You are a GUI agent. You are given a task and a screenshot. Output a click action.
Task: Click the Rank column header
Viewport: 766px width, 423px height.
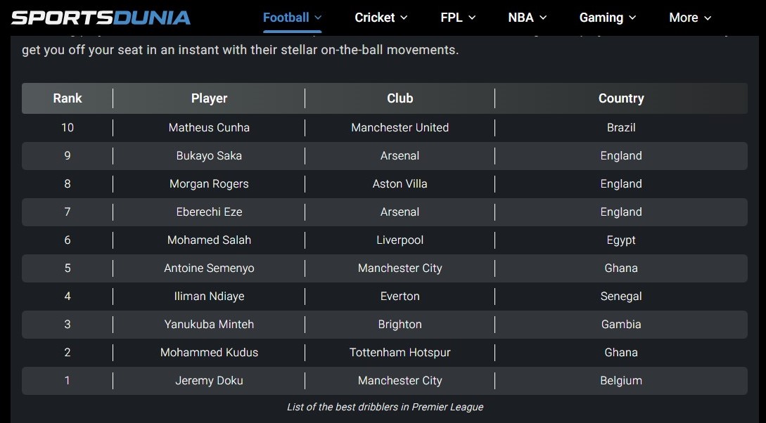pos(68,98)
